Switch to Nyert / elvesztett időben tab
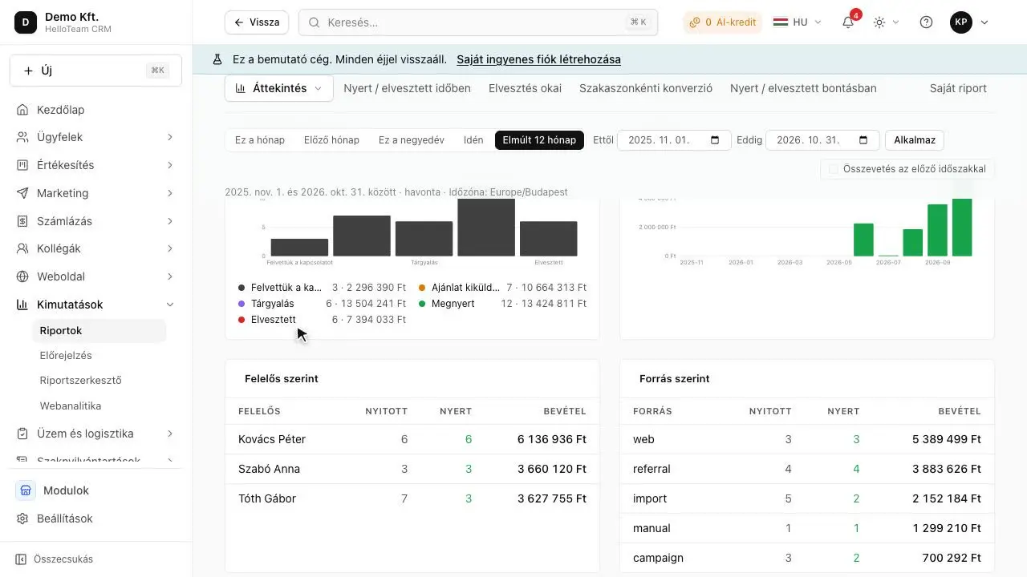1027x577 pixels. [x=408, y=88]
